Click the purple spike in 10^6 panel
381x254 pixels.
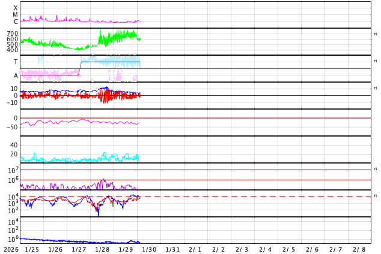[103, 180]
